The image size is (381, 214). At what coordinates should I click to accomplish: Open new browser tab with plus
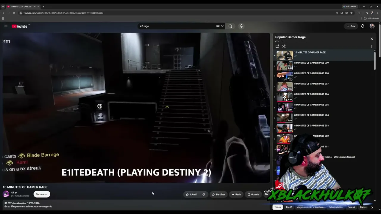tap(43, 7)
